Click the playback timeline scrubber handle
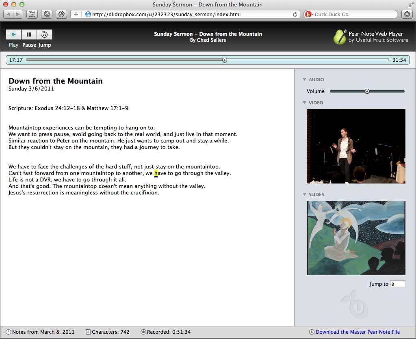 pyautogui.click(x=225, y=60)
